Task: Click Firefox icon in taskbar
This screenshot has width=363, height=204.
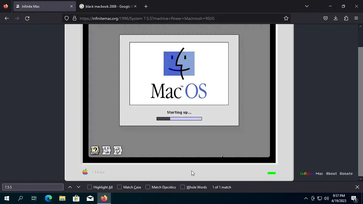Action: click(104, 198)
